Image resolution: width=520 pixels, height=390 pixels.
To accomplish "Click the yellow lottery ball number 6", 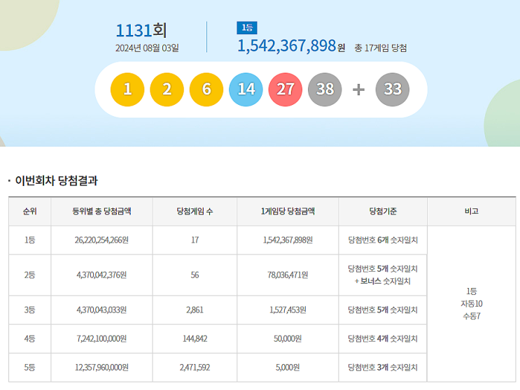I will [206, 89].
